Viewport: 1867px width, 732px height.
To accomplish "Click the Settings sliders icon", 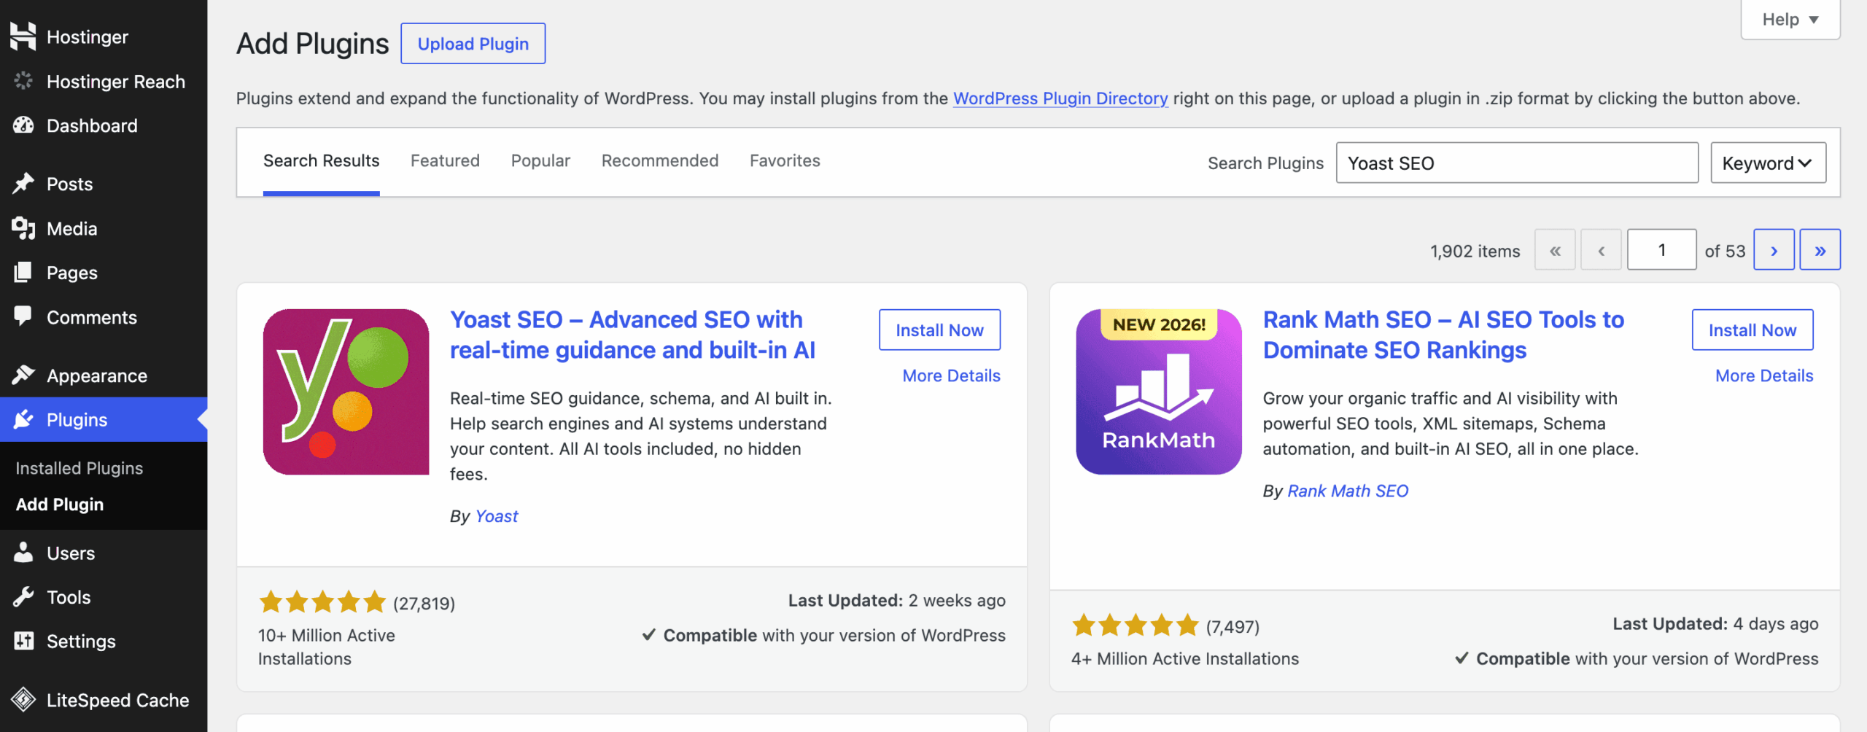I will [23, 641].
